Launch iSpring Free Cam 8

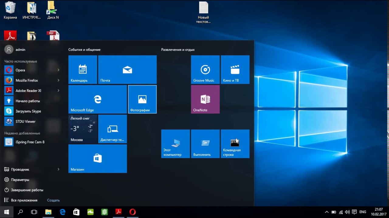[x=32, y=142]
